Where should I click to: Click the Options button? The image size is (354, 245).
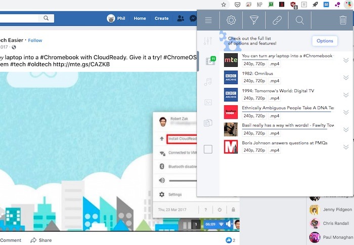coord(325,41)
